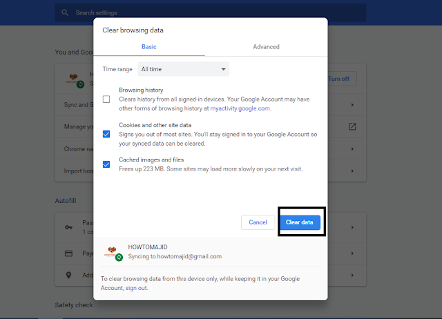Click the Syncing to howtomajid@gmail.com text
442x319 pixels.
[175, 256]
